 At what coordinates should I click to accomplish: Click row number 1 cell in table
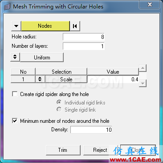pos(23,79)
